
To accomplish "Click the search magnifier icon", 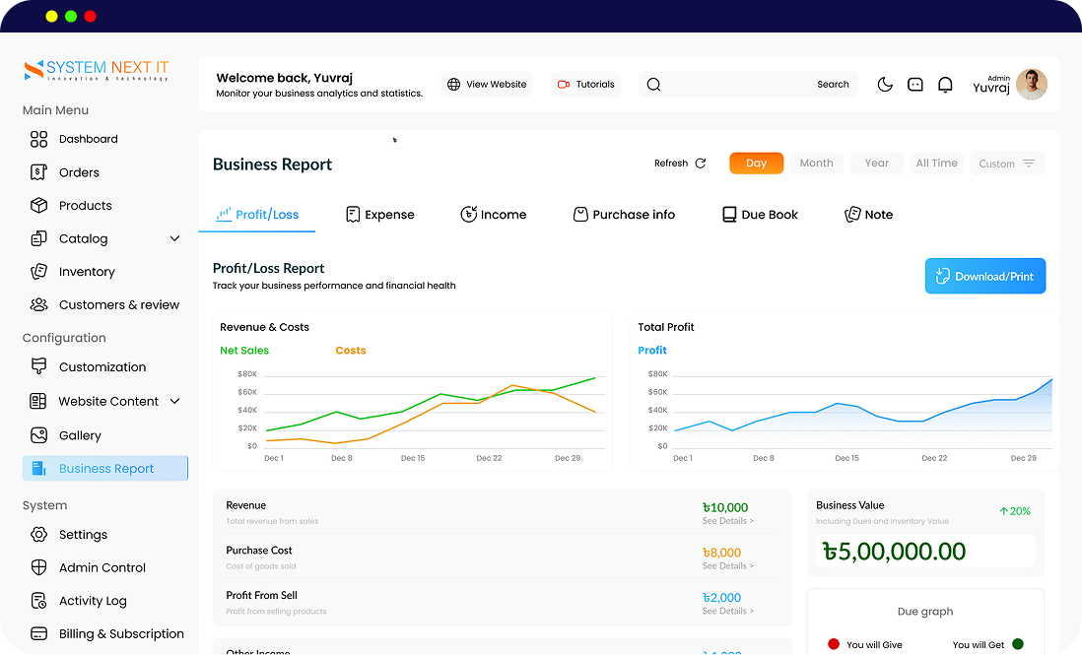I will (653, 84).
